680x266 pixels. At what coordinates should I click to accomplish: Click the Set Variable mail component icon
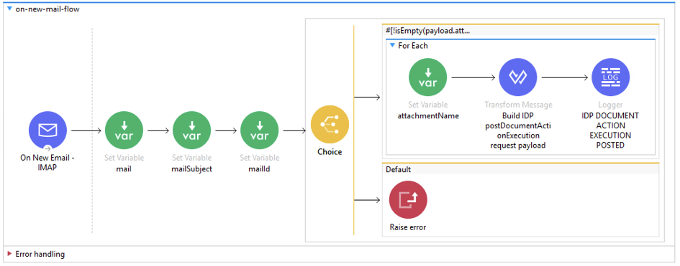124,130
